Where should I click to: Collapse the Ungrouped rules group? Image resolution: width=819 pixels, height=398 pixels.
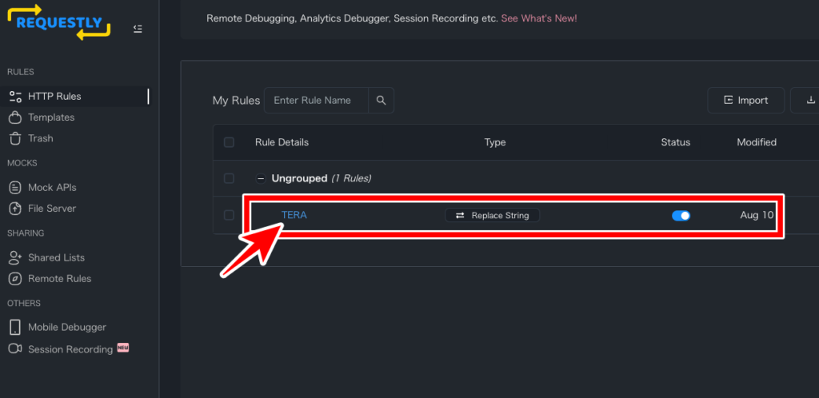pyautogui.click(x=260, y=178)
